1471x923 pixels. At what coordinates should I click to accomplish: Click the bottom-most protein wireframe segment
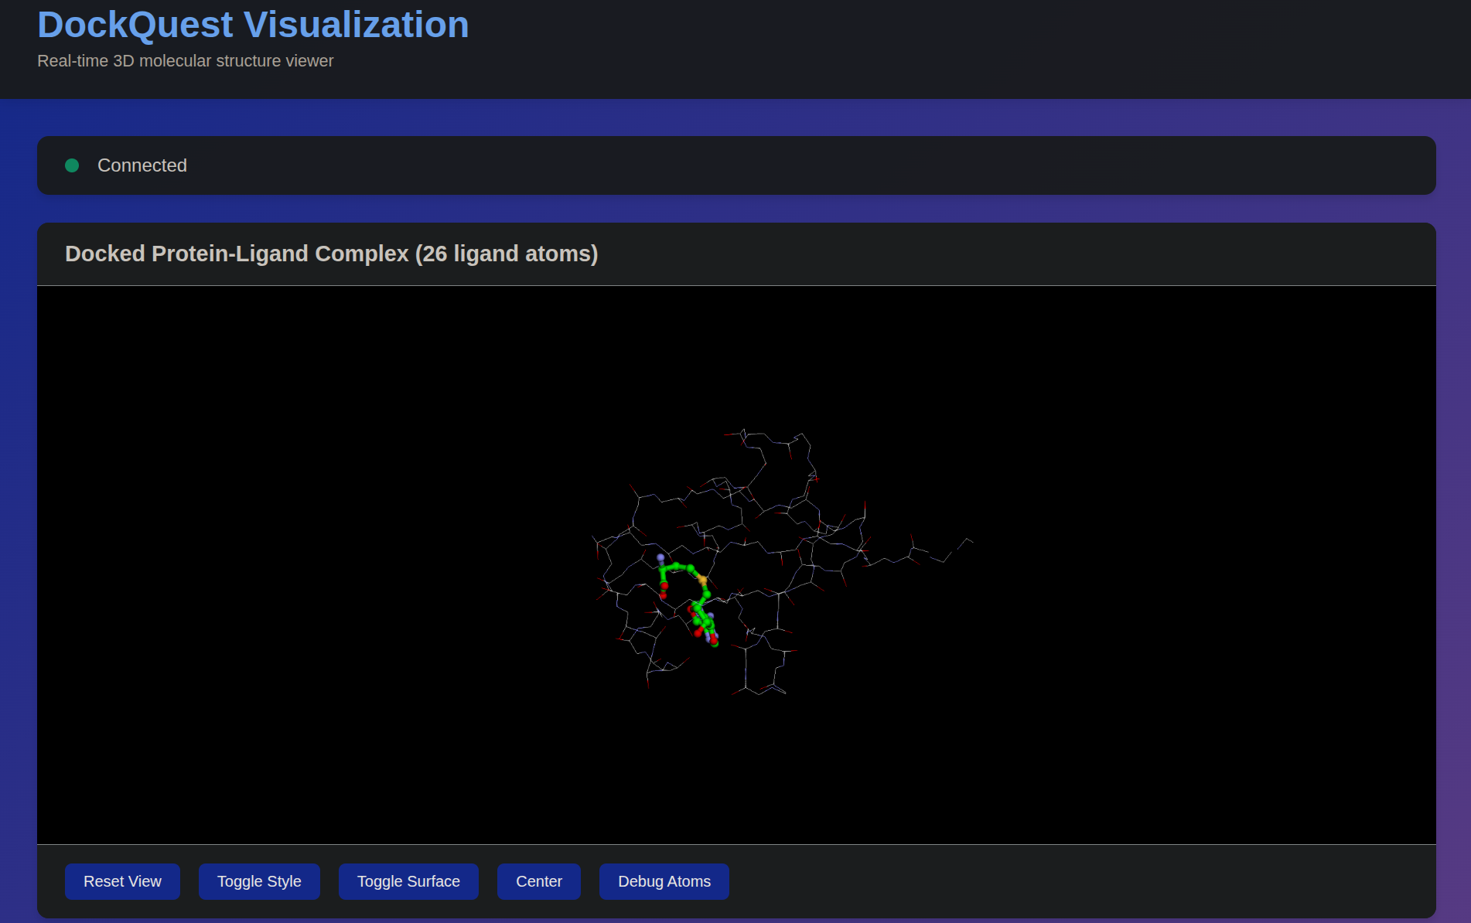tap(762, 690)
